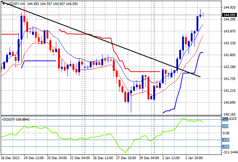Click the 142.280 price axis label
Image resolution: width=238 pixels, height=162 pixels.
230,67
